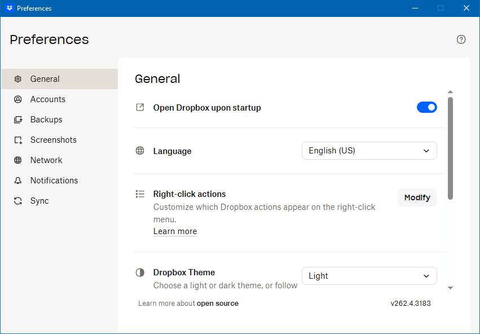Image resolution: width=480 pixels, height=334 pixels.
Task: Click the Notifications bell icon
Action: pos(17,181)
